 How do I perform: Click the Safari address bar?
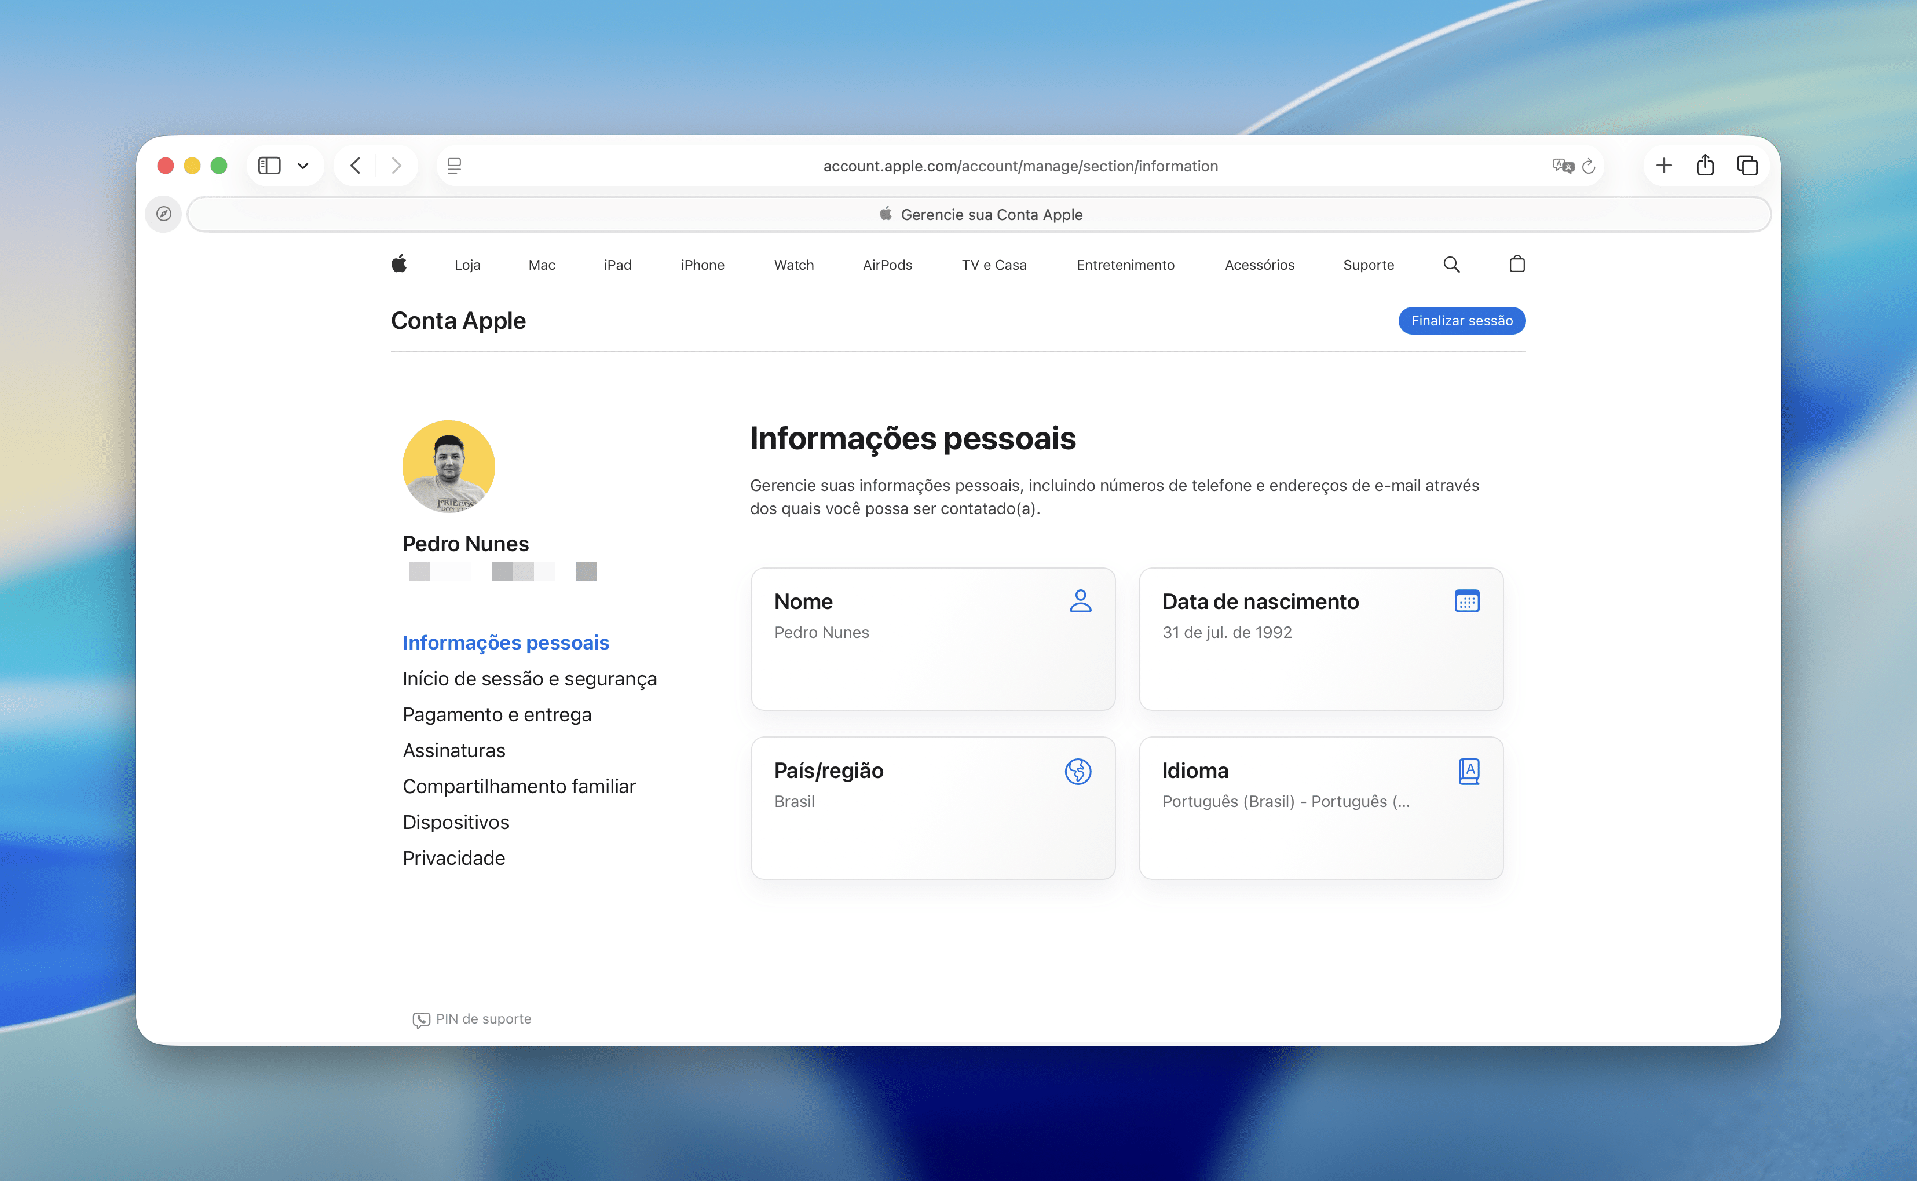tap(1019, 166)
